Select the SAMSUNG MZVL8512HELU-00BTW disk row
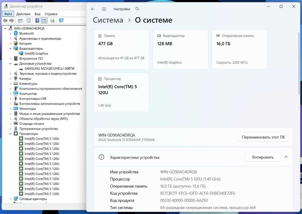Viewport: 302px width, 214px height. click(50, 69)
